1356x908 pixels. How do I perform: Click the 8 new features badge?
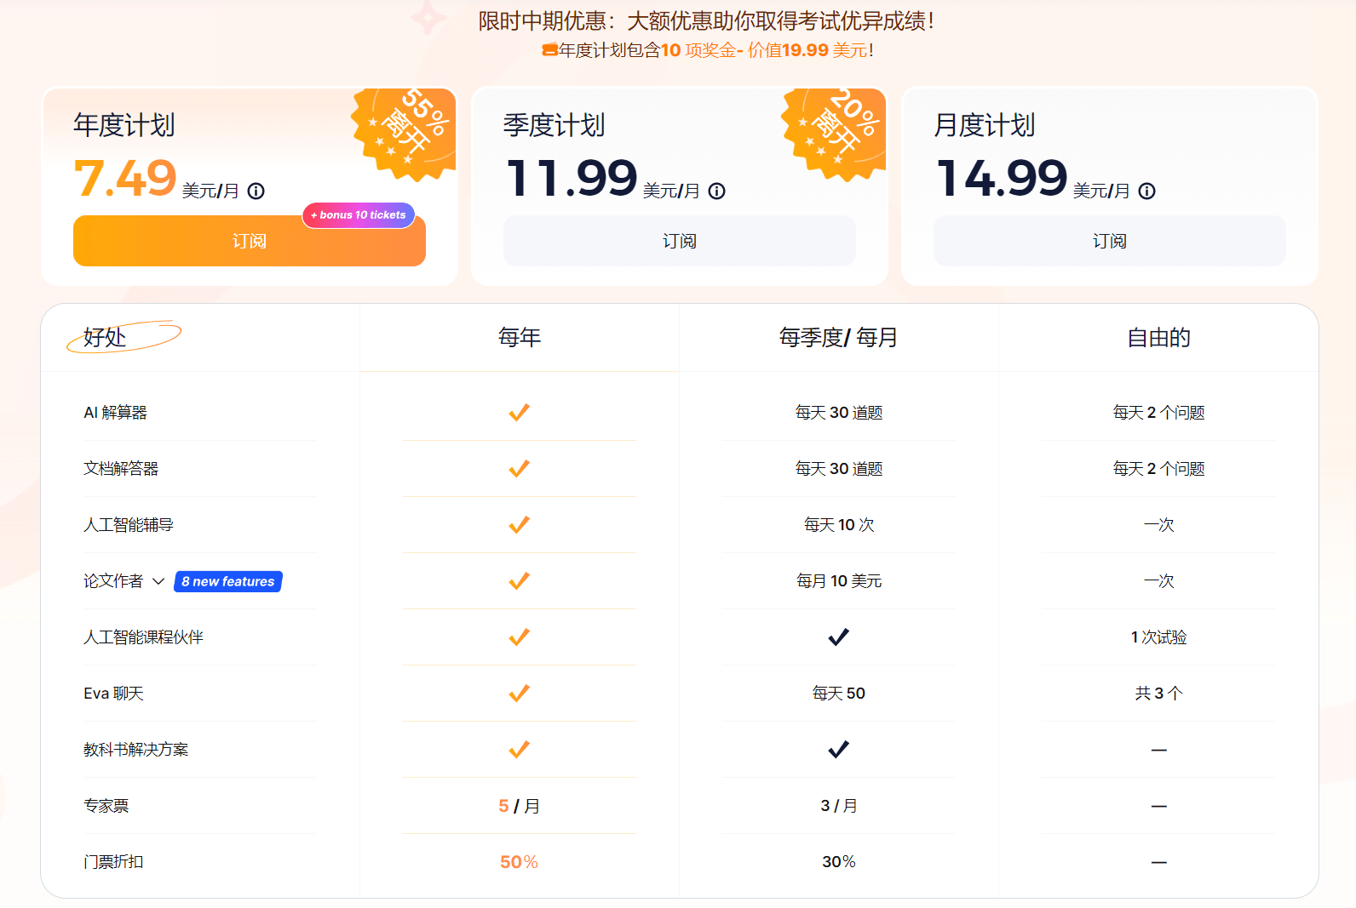tap(228, 581)
